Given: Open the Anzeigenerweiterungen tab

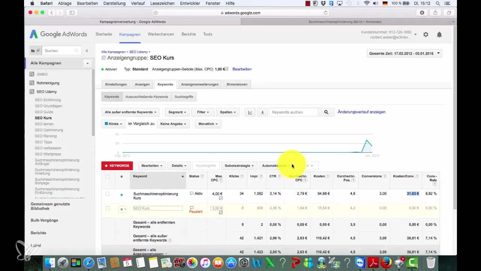Looking at the screenshot, I should coord(200,84).
